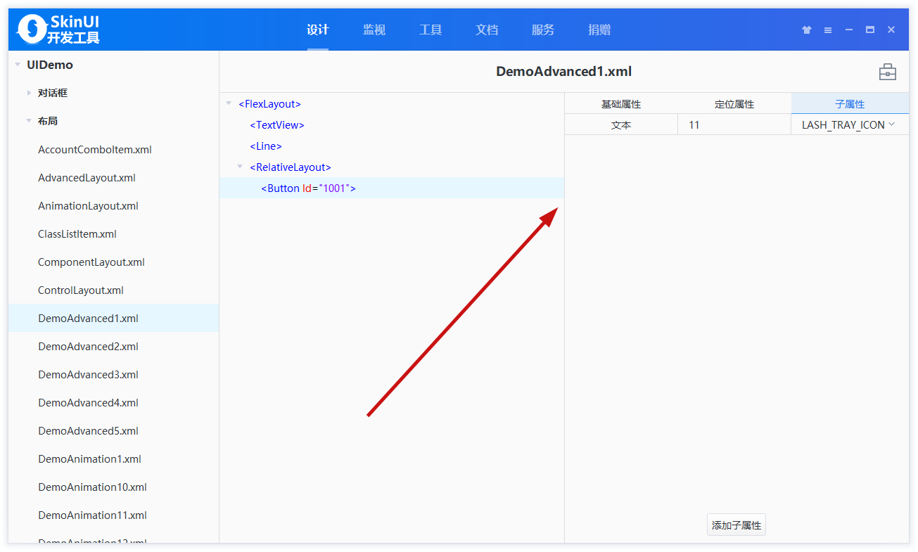Collapse the UIDemo project root

pyautogui.click(x=18, y=65)
